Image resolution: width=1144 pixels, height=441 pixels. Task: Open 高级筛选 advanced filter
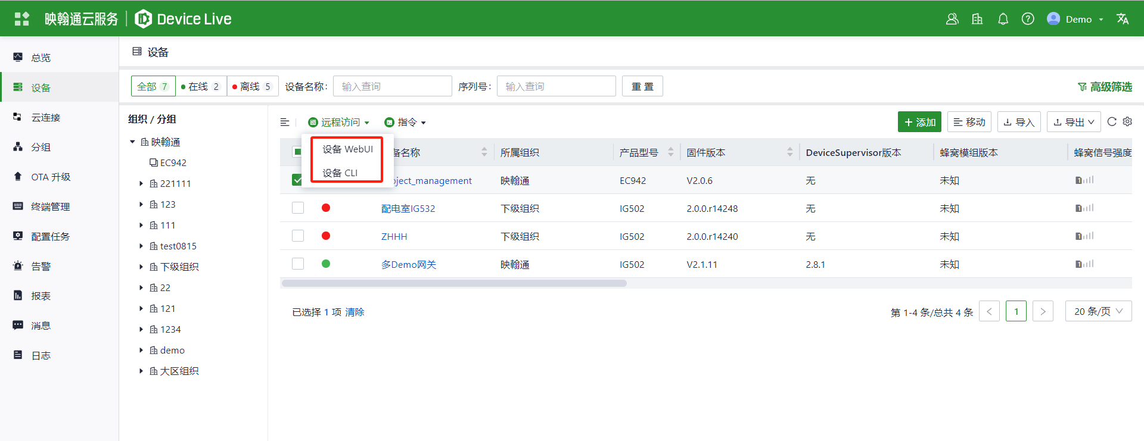(x=1105, y=87)
